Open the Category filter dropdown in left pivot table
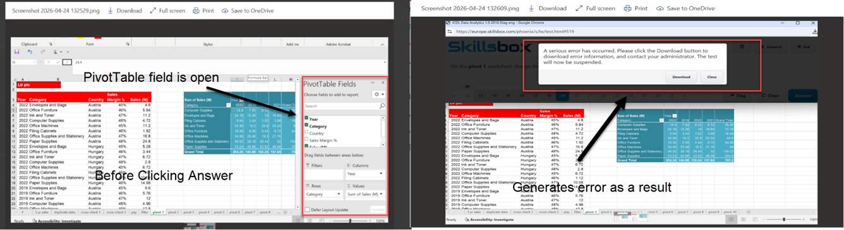The height and width of the screenshot is (230, 844). click(x=228, y=105)
